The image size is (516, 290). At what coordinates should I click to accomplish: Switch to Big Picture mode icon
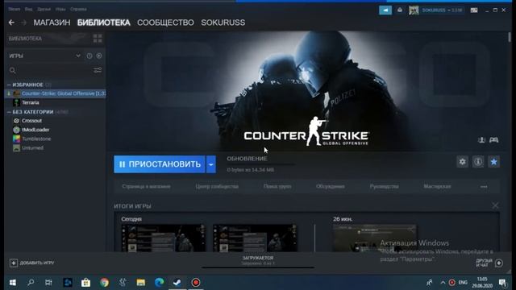[x=474, y=10]
